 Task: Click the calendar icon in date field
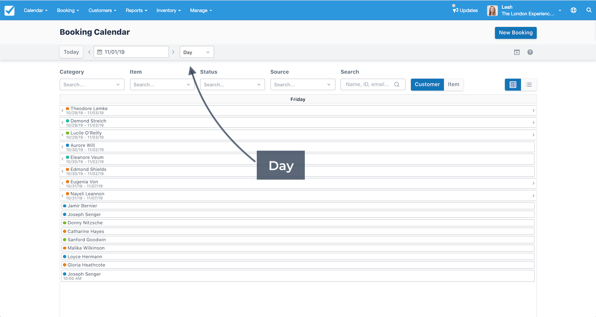pyautogui.click(x=99, y=52)
